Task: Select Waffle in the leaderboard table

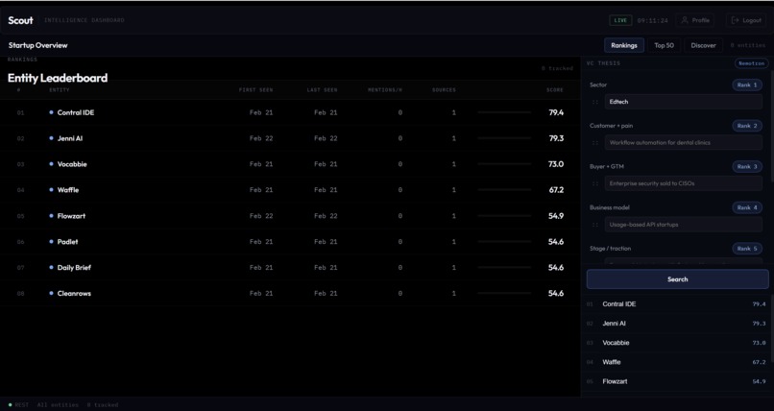Action: coord(68,189)
